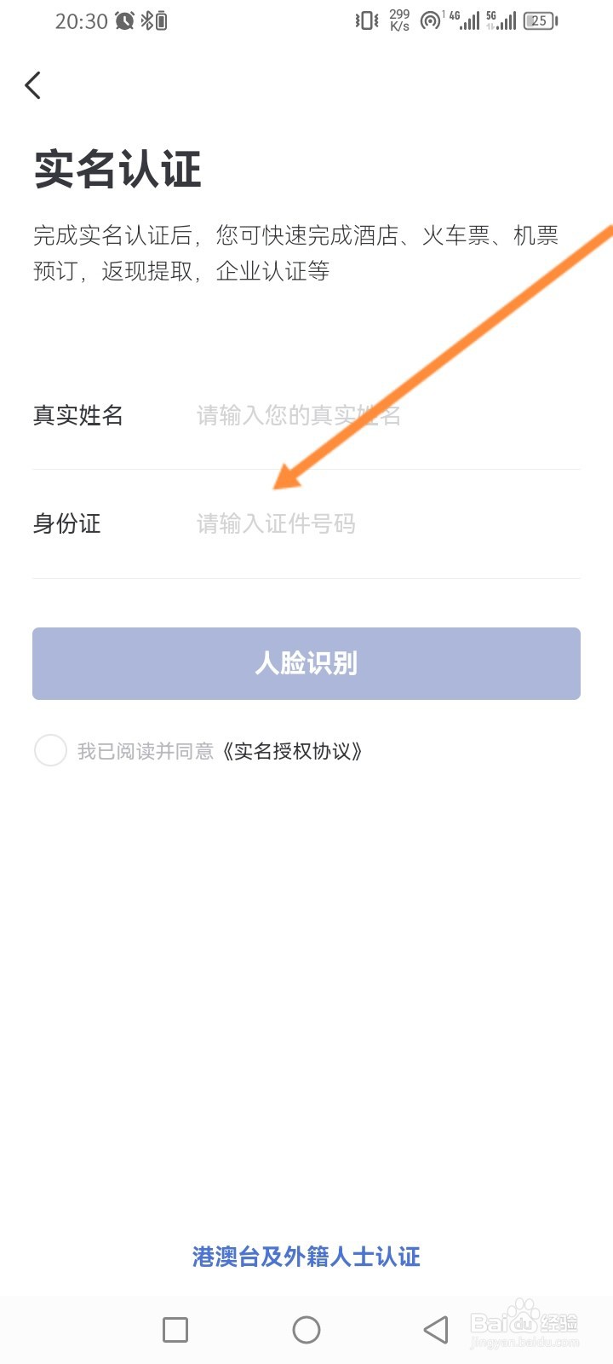This screenshot has height=1364, width=613.
Task: Tap the hotspot status icon
Action: coord(431,20)
